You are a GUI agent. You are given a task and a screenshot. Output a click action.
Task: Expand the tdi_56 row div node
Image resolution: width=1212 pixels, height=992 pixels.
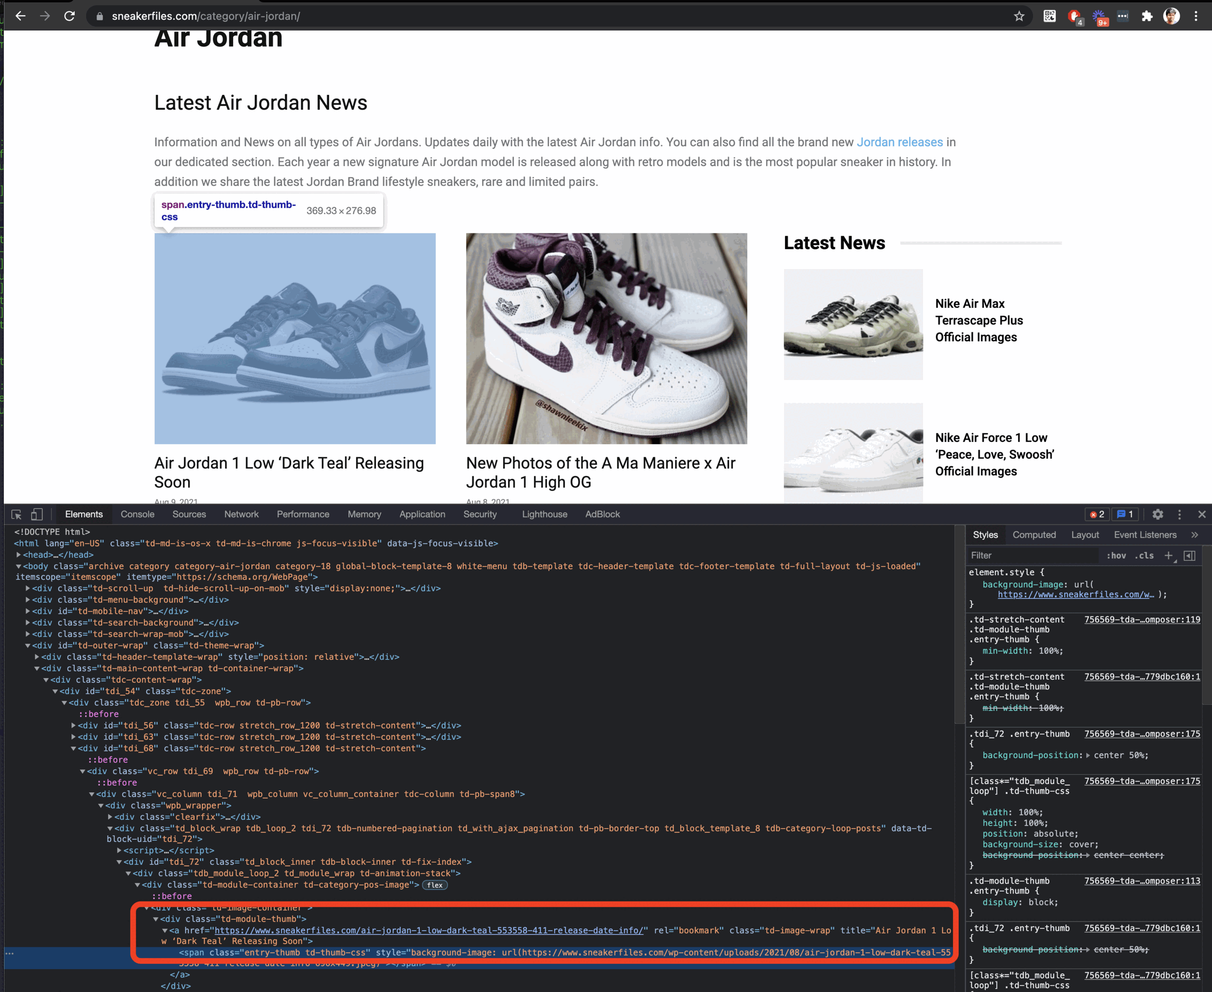(x=74, y=726)
